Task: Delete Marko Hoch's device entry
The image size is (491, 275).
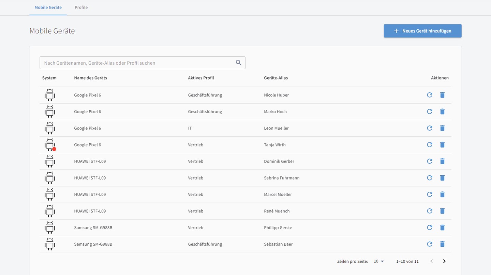Action: tap(442, 111)
